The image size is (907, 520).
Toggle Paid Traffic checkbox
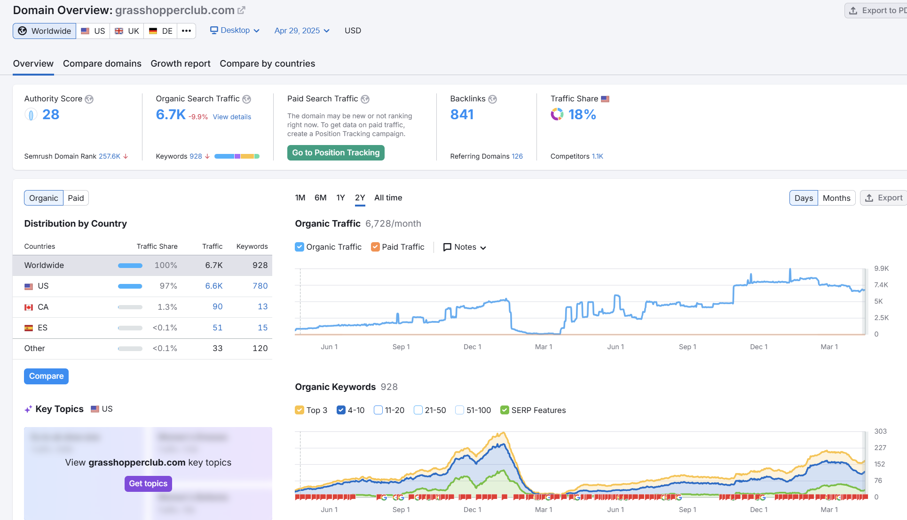(x=375, y=247)
